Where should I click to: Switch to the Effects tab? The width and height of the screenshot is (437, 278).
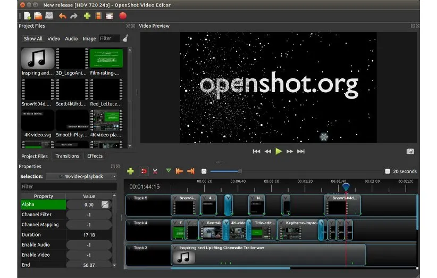(x=95, y=156)
